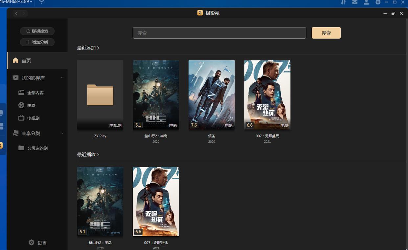This screenshot has height=250, width=408.
Task: Expand the 最近播放 section arrow
Action: pos(98,155)
